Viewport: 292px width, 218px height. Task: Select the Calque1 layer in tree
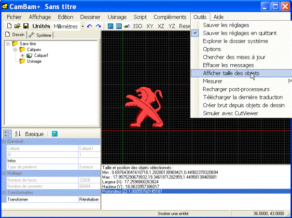tap(41, 55)
